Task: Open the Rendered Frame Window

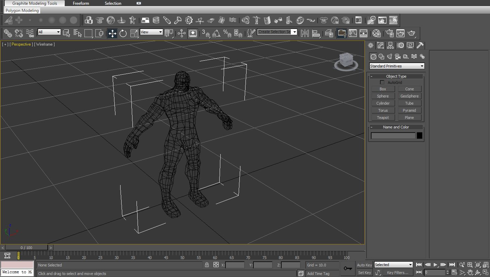Action: tap(400, 33)
